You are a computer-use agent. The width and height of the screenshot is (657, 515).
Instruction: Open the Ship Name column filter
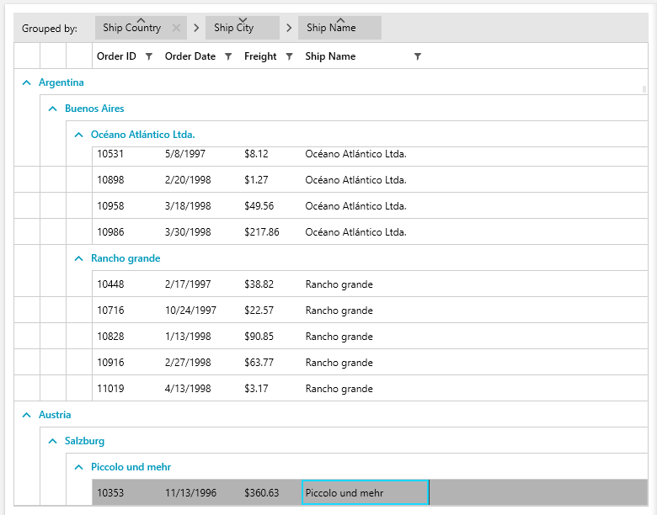click(417, 56)
